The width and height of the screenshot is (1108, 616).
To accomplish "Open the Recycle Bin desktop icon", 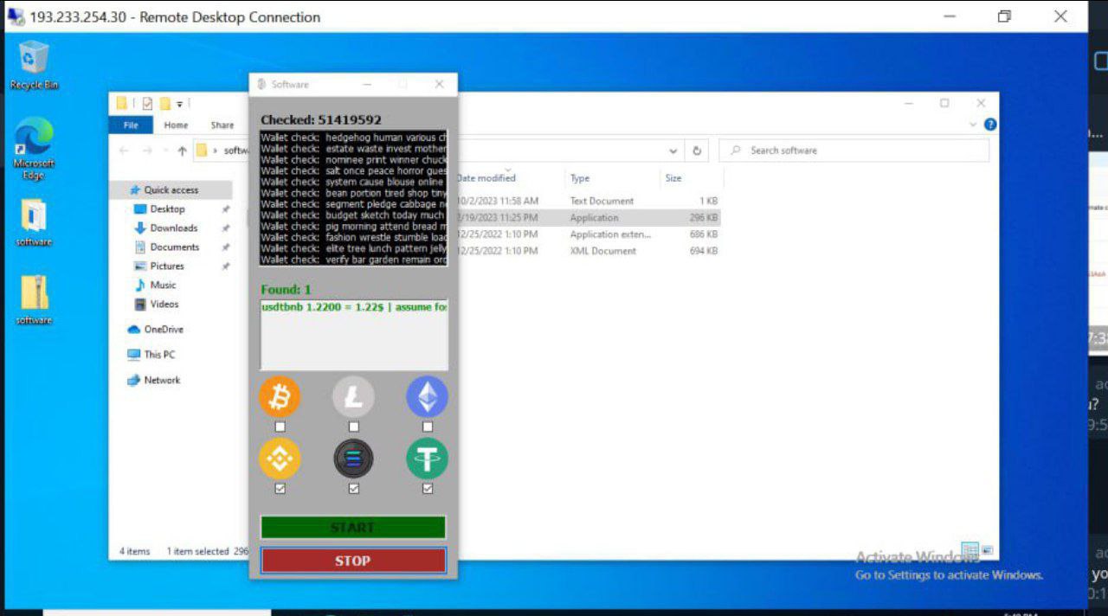I will click(x=34, y=66).
